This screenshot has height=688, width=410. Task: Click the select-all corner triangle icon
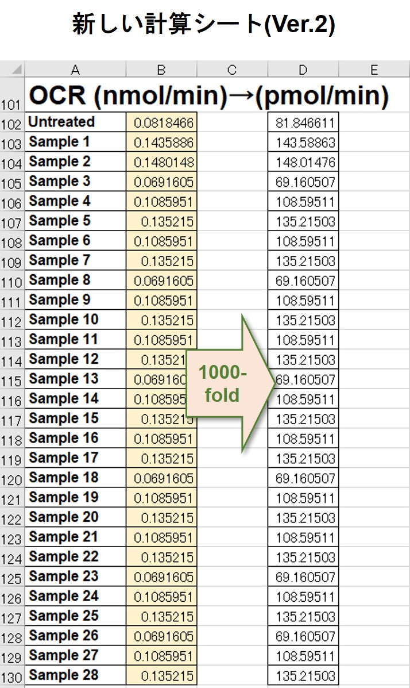point(17,70)
